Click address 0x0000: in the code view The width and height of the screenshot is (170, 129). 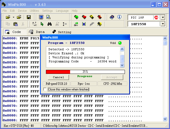(x=10, y=38)
